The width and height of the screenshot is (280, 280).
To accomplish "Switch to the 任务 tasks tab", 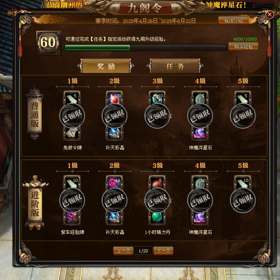I will (175, 66).
